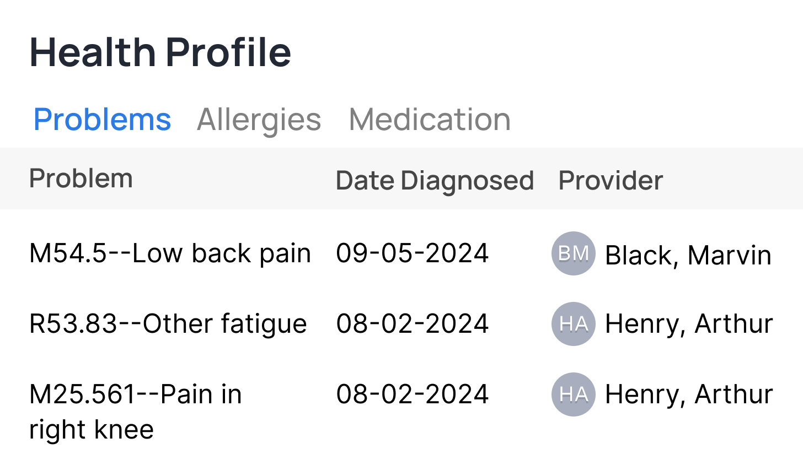Open the M54.5 Low back pain entry
This screenshot has height=476, width=803.
[170, 253]
